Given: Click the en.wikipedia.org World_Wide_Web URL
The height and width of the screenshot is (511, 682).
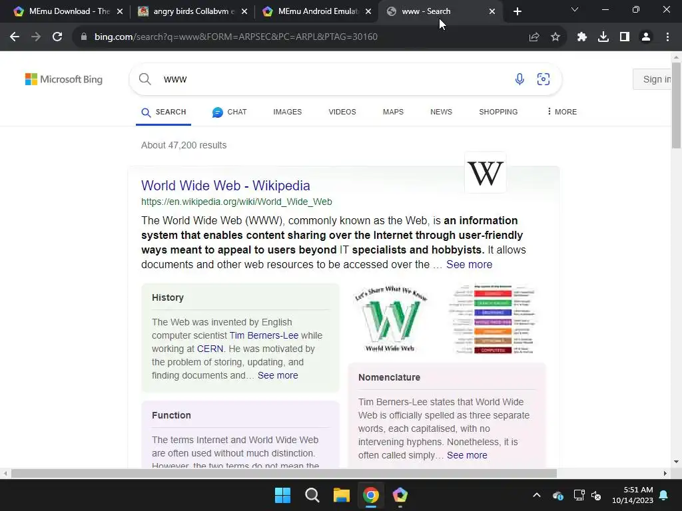Looking at the screenshot, I should click(x=236, y=202).
